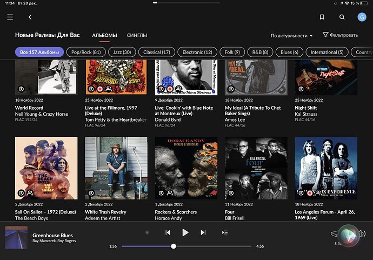Image resolution: width=373 pixels, height=260 pixels.
Task: Click date 9 Декабрь 2022
Action: click(x=169, y=100)
